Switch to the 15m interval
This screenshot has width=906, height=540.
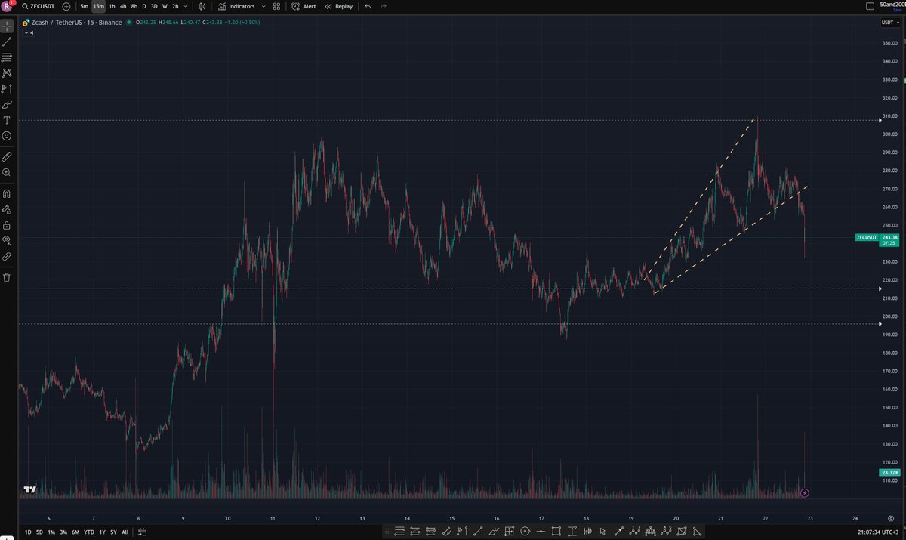click(x=98, y=6)
